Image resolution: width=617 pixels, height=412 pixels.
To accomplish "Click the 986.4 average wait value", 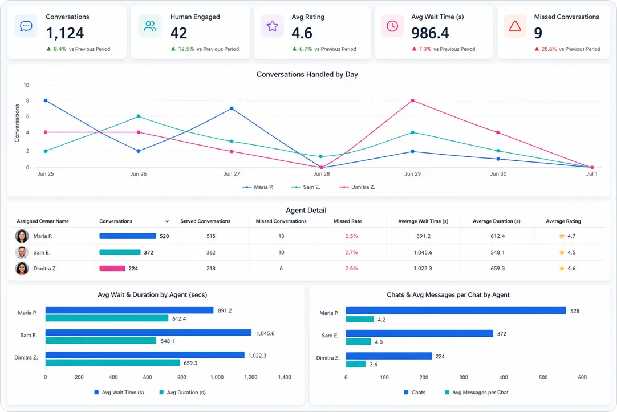I will [x=430, y=33].
